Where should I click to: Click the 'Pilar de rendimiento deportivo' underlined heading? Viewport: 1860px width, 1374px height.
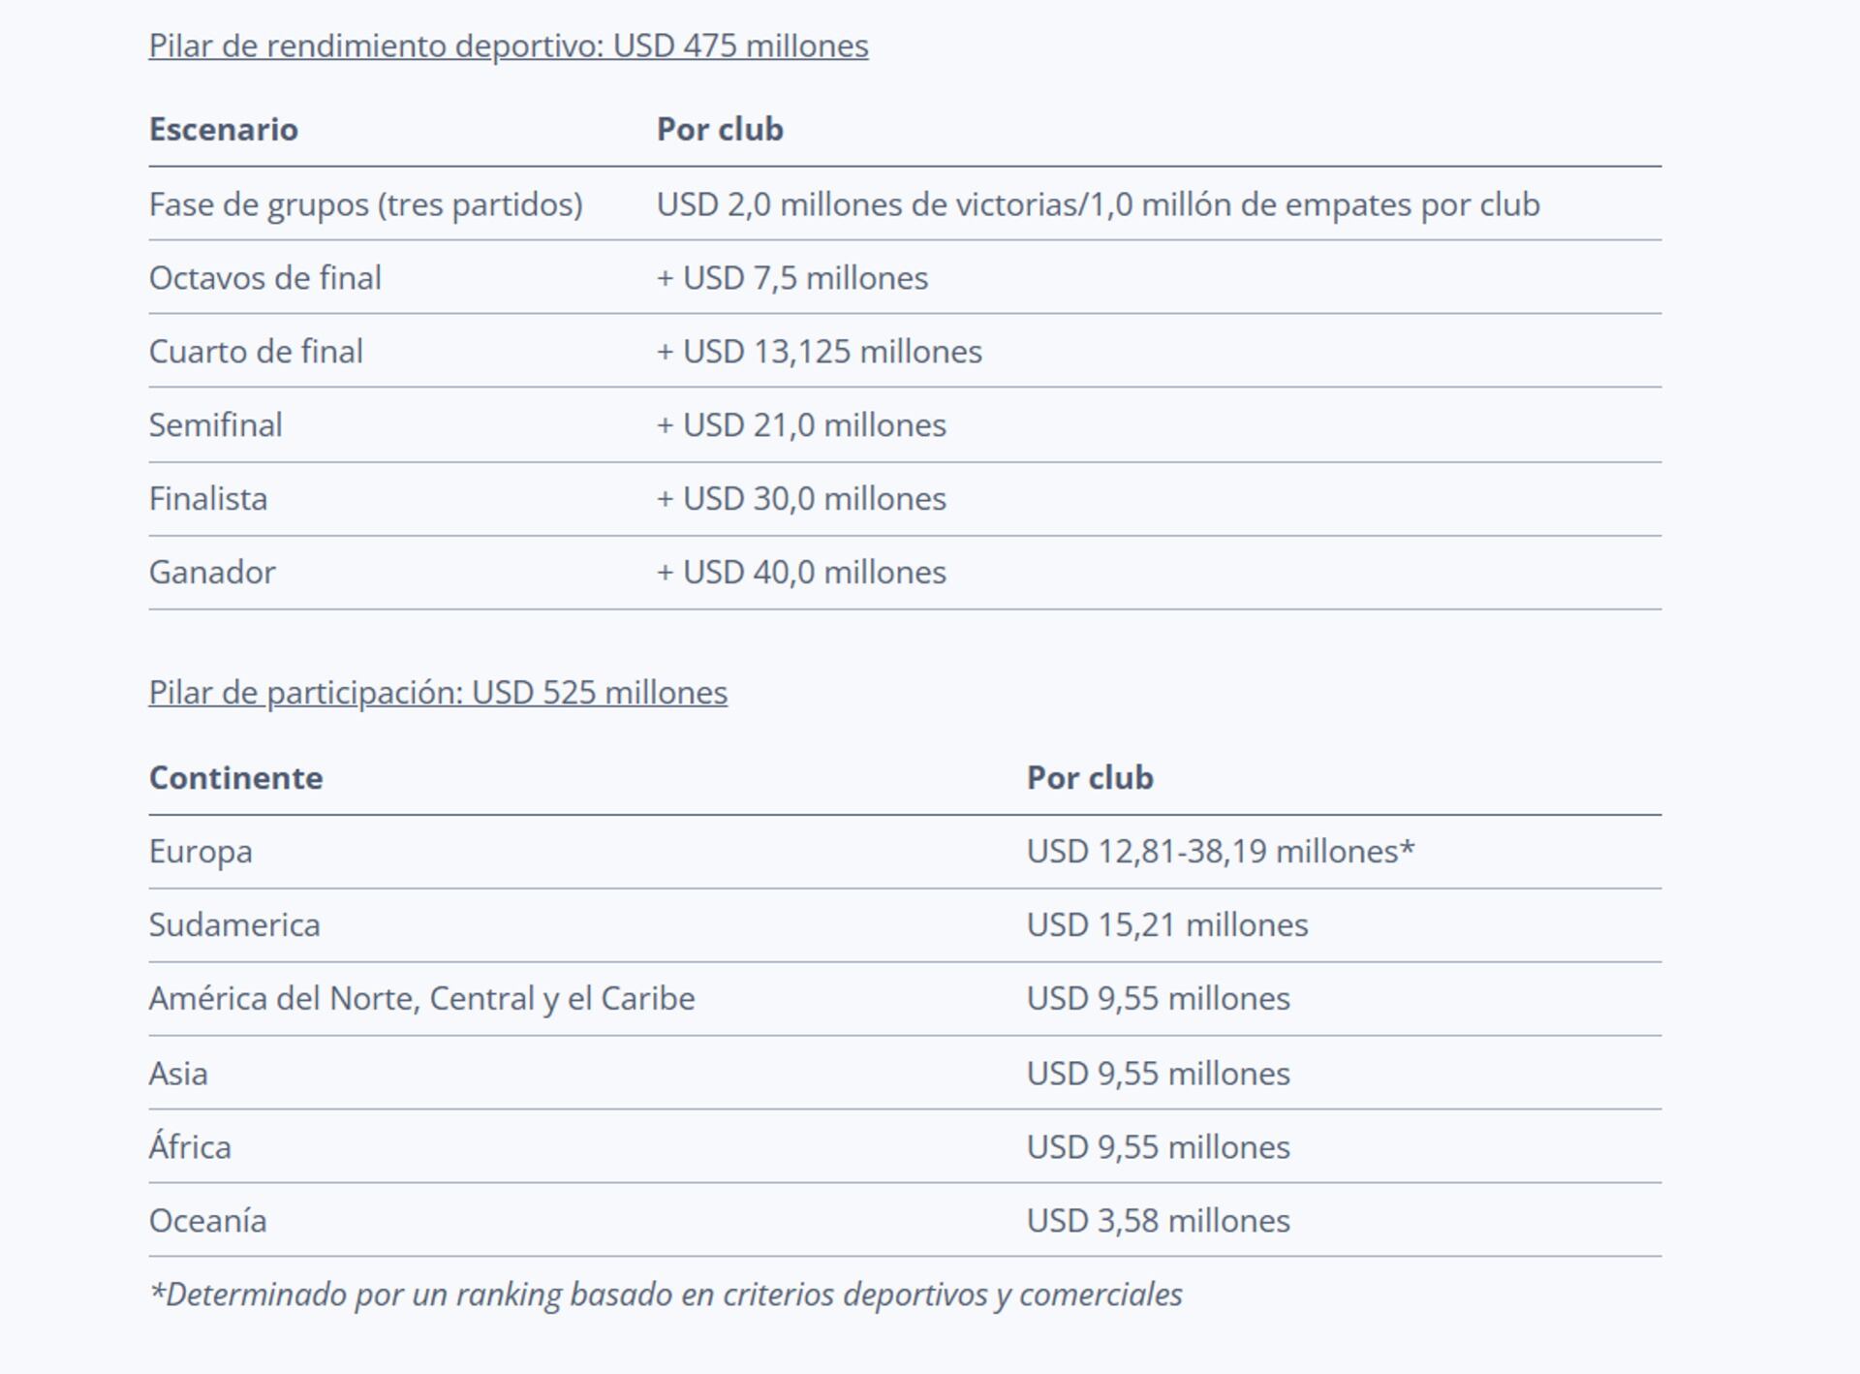pos(509,46)
